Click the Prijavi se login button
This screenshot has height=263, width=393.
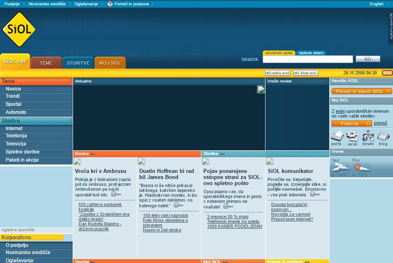[x=351, y=123]
